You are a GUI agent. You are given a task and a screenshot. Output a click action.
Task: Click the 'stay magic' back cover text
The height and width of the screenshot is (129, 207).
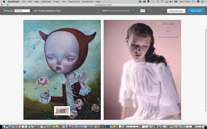tap(37, 27)
